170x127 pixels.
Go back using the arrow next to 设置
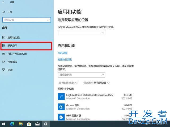(3, 2)
